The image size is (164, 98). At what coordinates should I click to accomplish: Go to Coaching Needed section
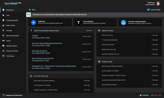pos(12,20)
